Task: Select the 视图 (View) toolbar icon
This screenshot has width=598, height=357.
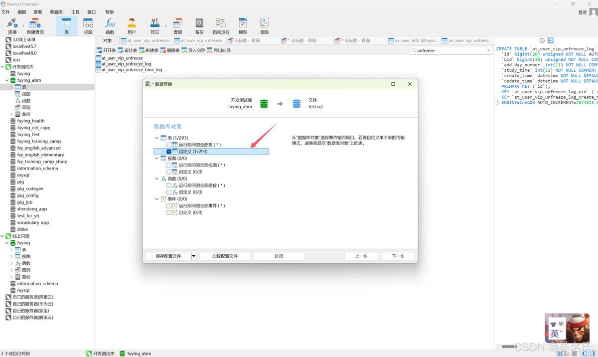Action: (x=88, y=26)
